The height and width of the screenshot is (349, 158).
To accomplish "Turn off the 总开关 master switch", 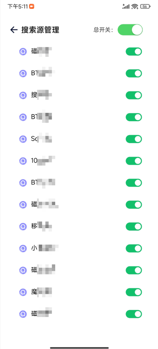I will (x=130, y=30).
